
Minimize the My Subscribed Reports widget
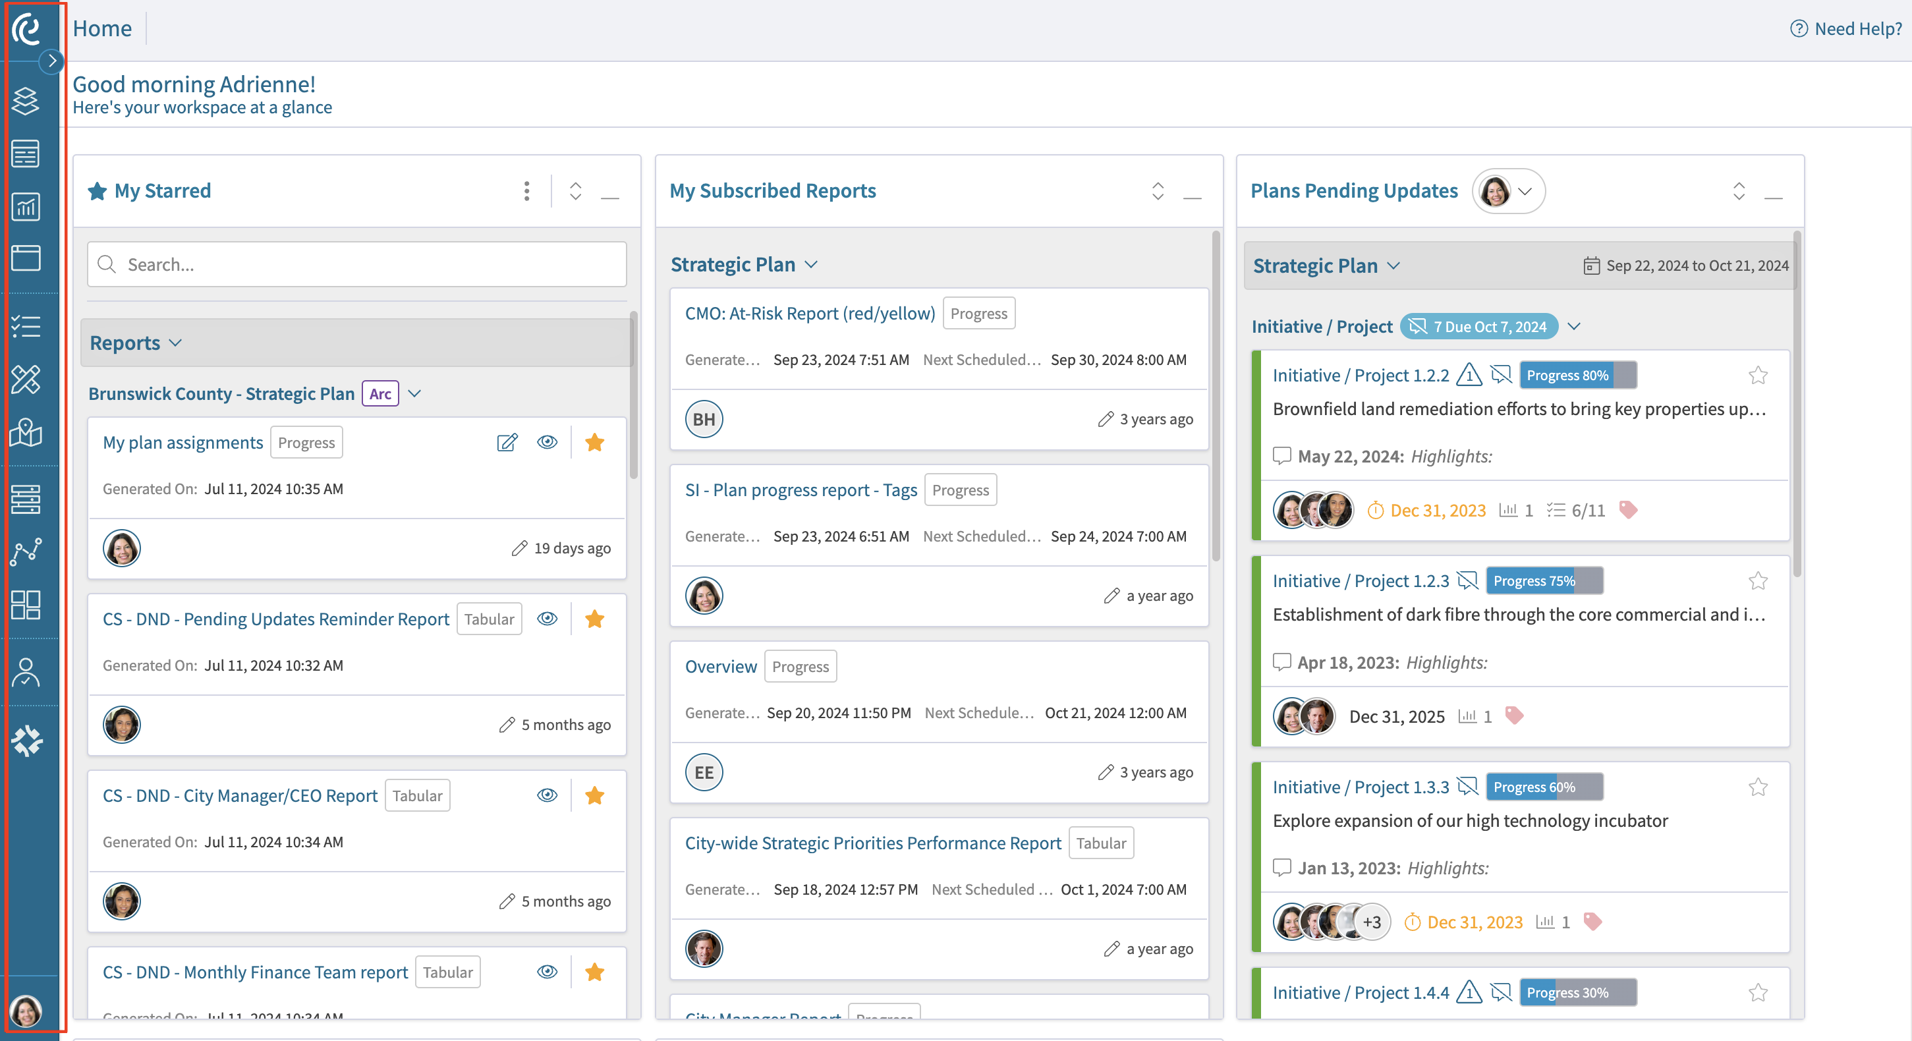point(1193,198)
